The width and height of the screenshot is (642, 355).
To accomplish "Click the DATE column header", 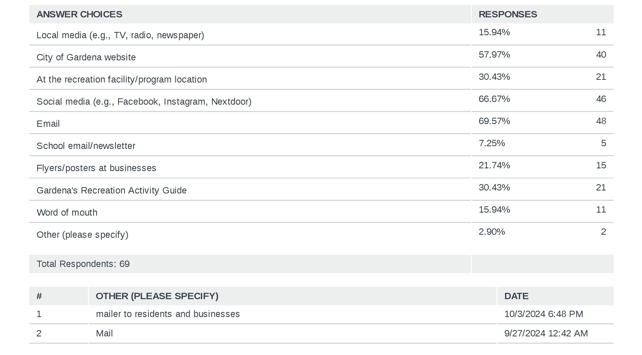I will (x=516, y=296).
